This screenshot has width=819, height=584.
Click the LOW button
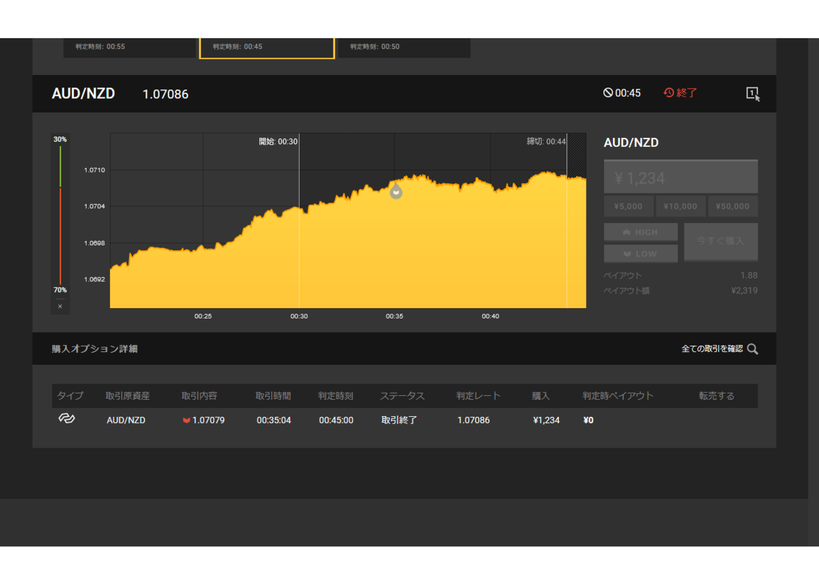pyautogui.click(x=641, y=254)
